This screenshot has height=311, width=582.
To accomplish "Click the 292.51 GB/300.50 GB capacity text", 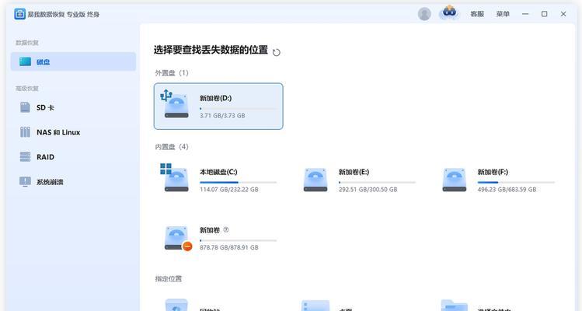I will point(368,190).
